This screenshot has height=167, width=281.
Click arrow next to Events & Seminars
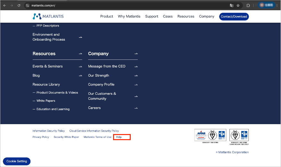pos(80,67)
